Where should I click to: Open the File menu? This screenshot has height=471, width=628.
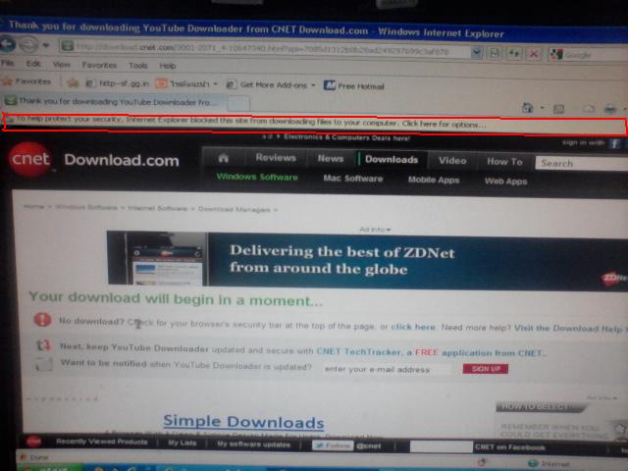[7, 63]
